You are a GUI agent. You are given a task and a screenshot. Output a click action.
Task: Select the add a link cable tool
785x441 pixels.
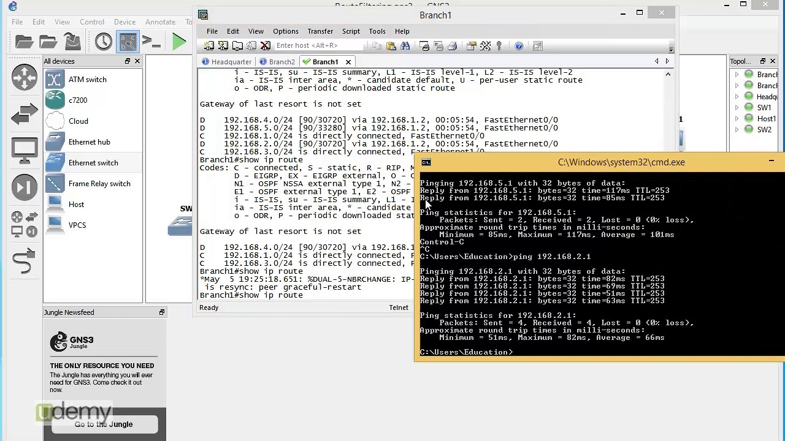coord(25,260)
